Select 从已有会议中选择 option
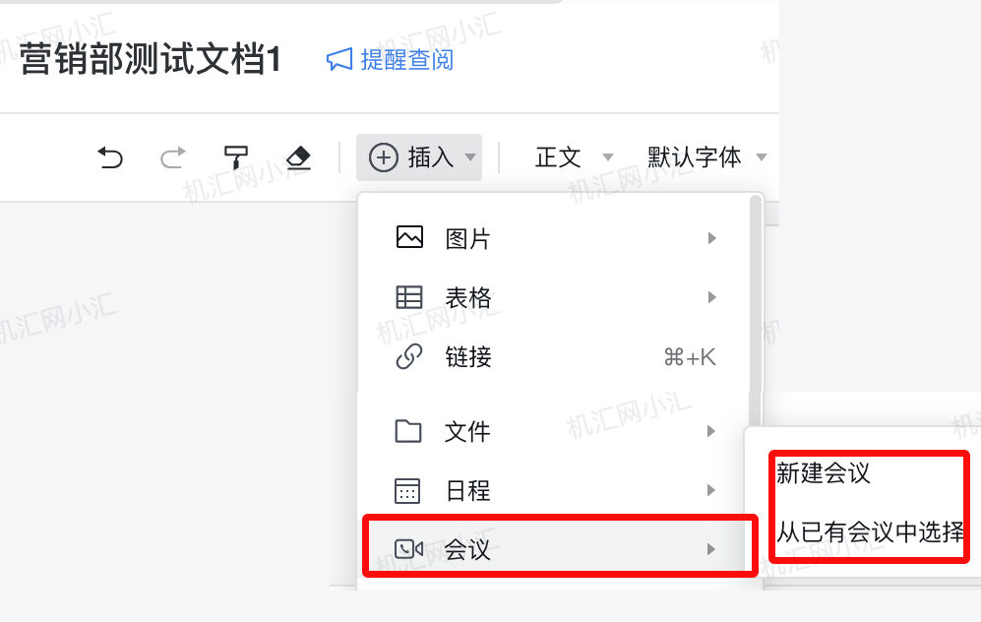The image size is (981, 622). point(870,531)
